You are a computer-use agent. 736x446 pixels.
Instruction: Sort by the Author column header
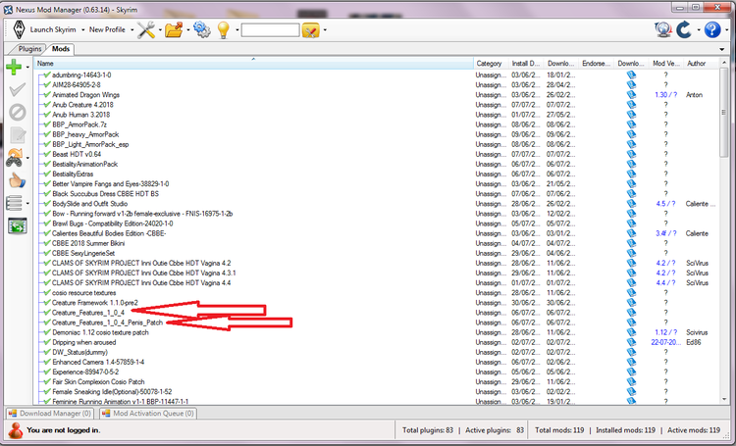click(702, 64)
